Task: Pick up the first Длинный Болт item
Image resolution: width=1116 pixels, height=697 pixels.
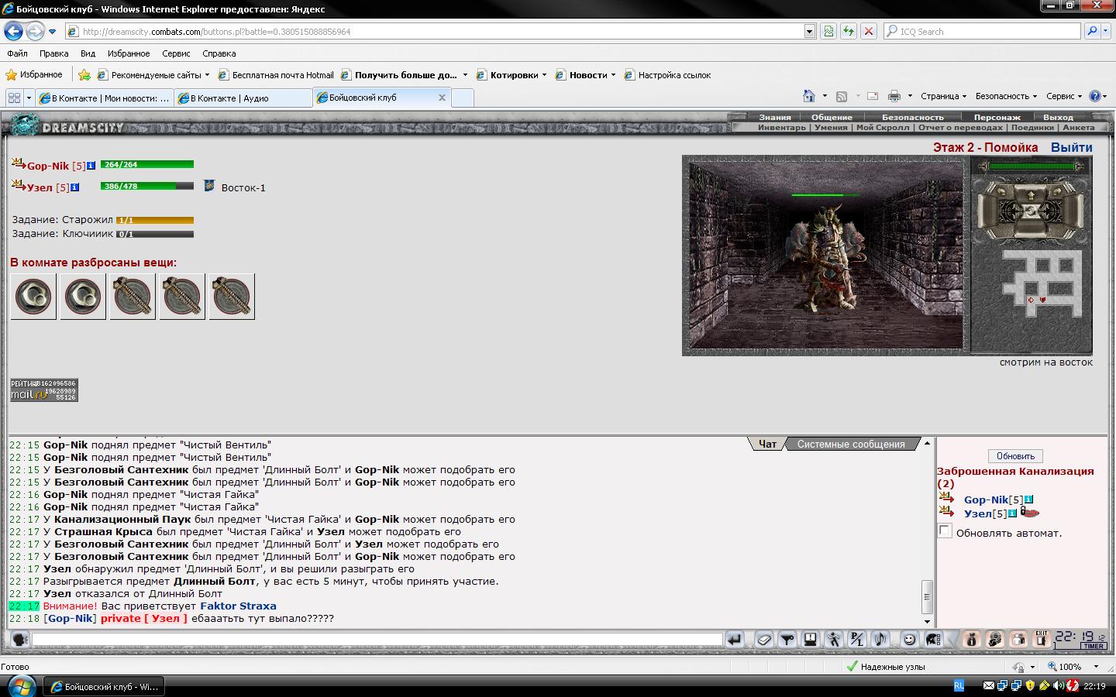Action: pyautogui.click(x=133, y=297)
